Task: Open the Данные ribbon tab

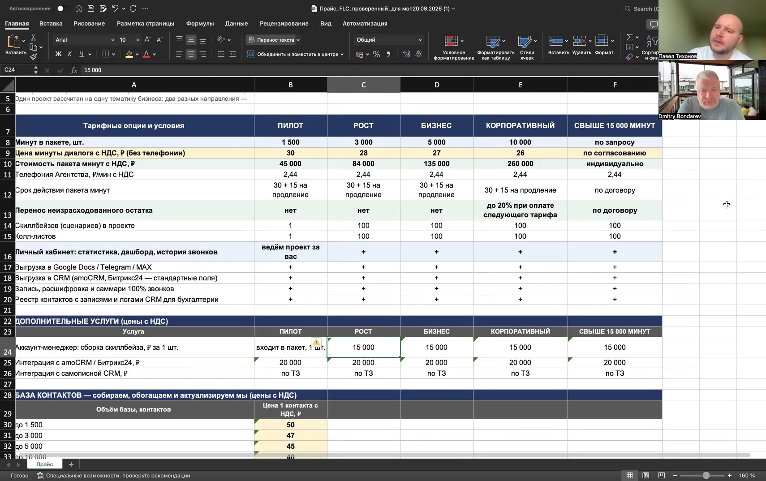Action: [x=237, y=23]
